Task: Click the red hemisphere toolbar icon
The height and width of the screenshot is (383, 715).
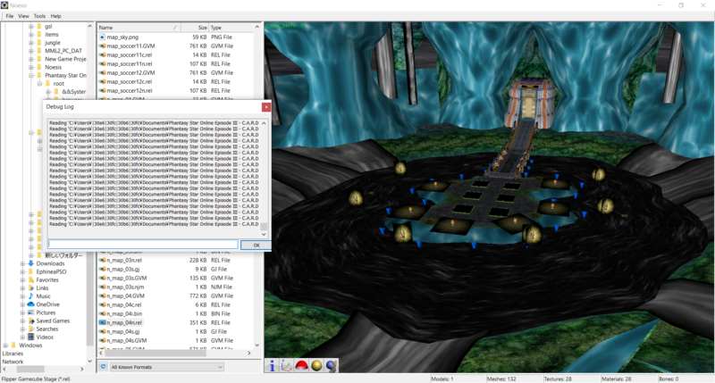Action: coord(301,365)
